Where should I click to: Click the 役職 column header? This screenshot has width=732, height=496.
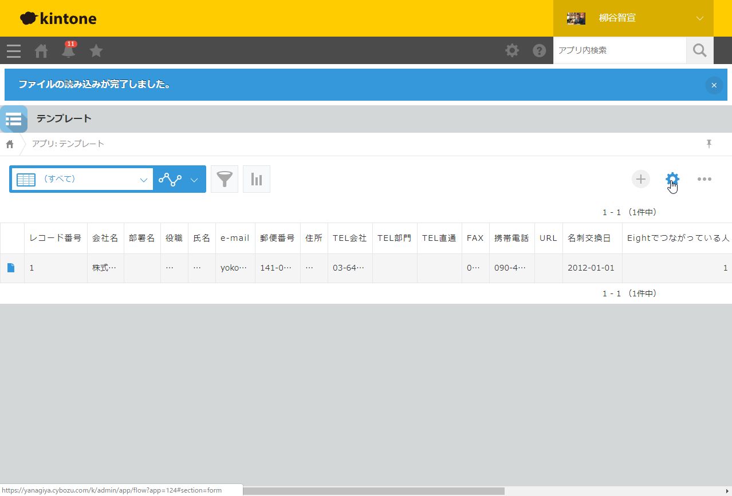174,238
